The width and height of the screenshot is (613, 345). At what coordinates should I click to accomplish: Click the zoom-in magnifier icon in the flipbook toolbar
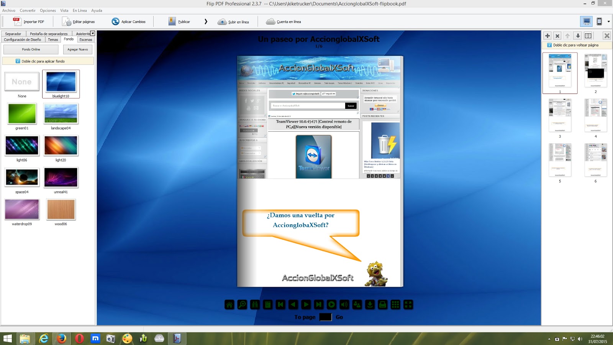click(242, 304)
